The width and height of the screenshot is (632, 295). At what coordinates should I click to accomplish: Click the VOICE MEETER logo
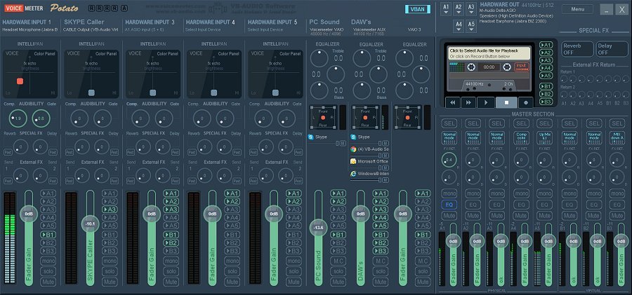(x=24, y=8)
